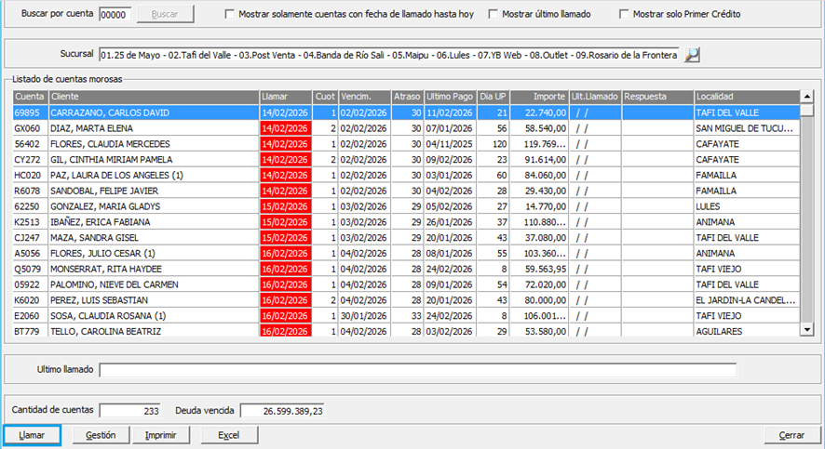Enable 'Mostrar solamente cuentas con fecha de llamado' checkbox

(229, 15)
